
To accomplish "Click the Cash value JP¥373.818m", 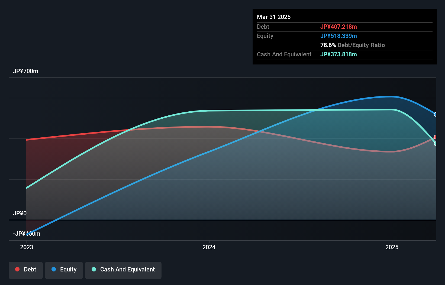I will [338, 54].
